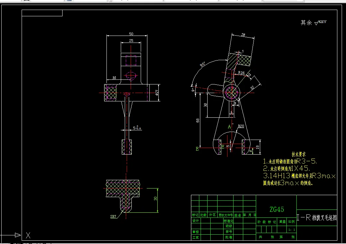Select the ZG45 material text
The height and width of the screenshot is (244, 346).
click(276, 209)
